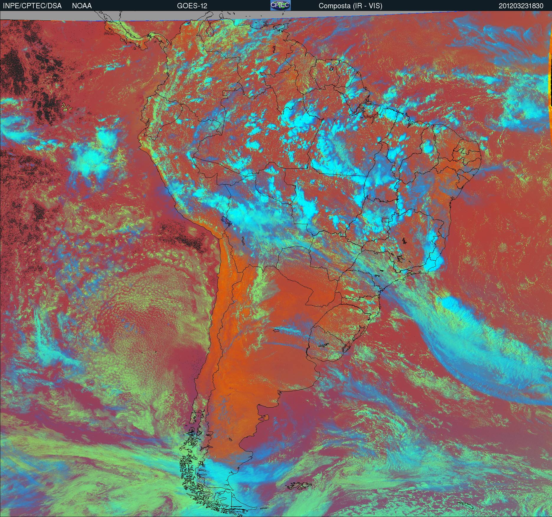Viewport: 552px width, 517px height.
Task: Click the INPE/CPTEC/DSA header label
Action: [32, 6]
